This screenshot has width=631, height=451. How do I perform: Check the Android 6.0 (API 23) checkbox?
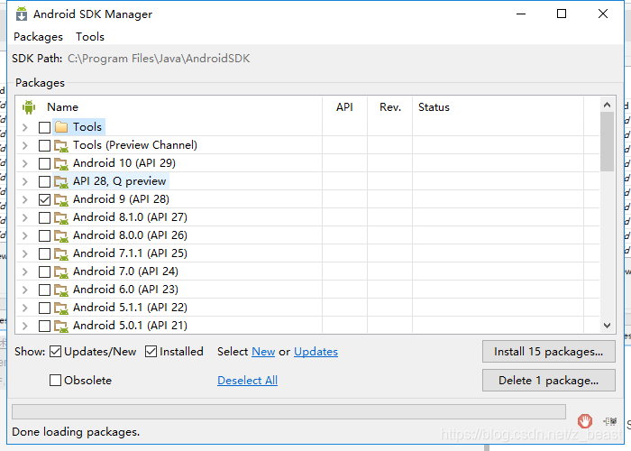point(44,290)
